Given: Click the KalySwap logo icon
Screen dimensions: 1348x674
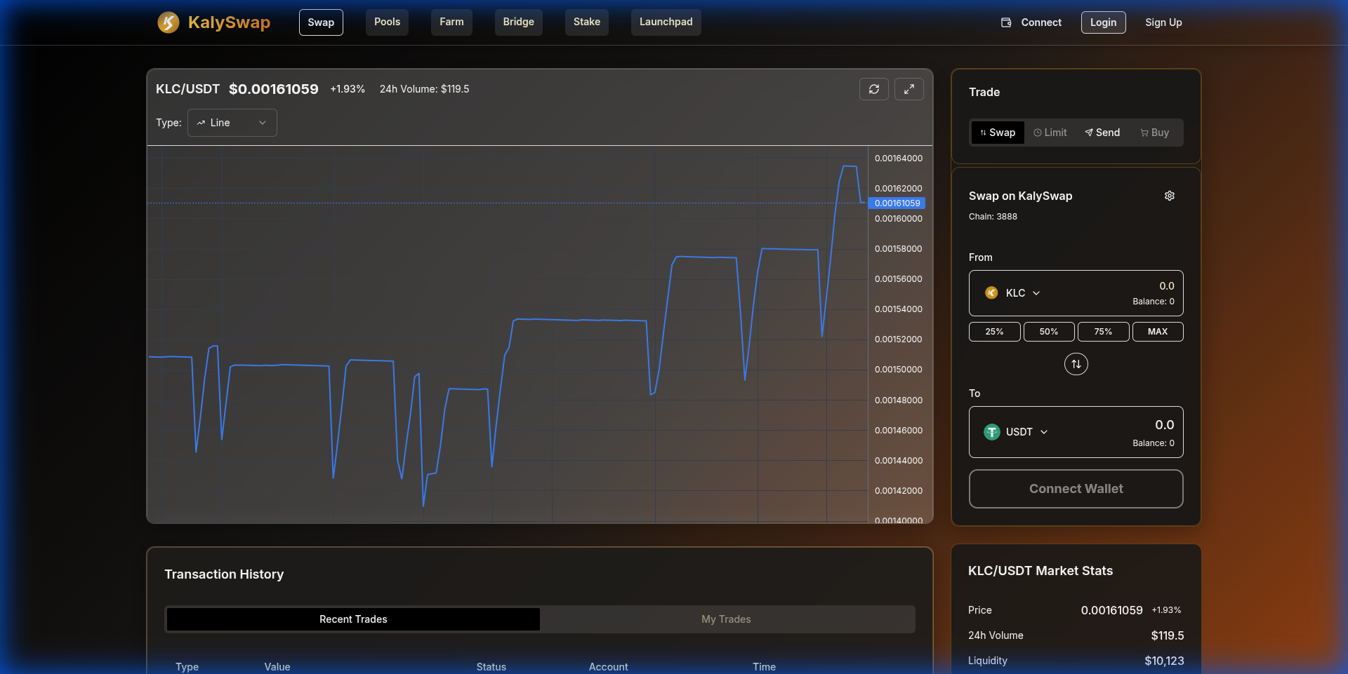Looking at the screenshot, I should [168, 22].
